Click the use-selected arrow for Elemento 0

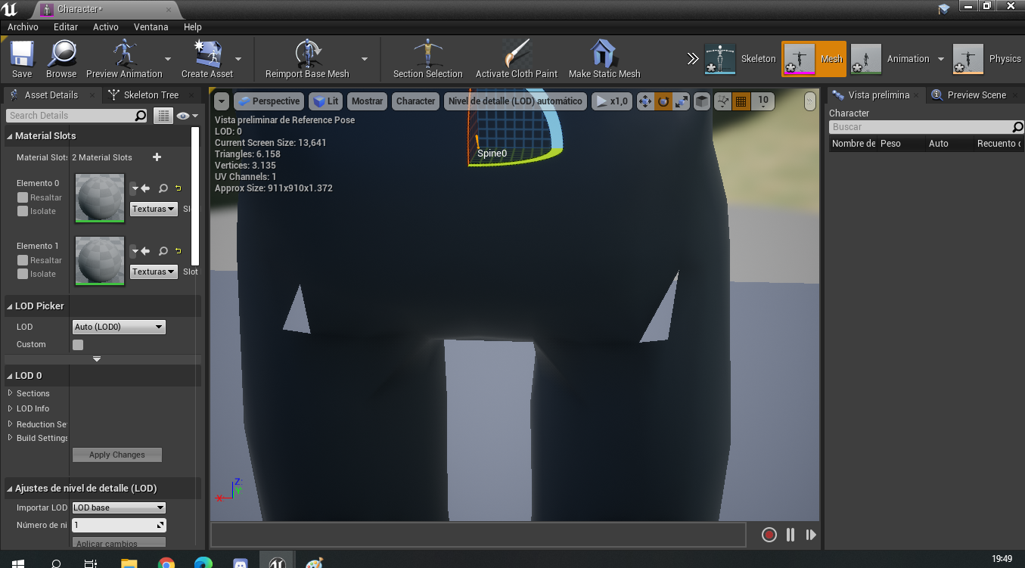pos(145,188)
